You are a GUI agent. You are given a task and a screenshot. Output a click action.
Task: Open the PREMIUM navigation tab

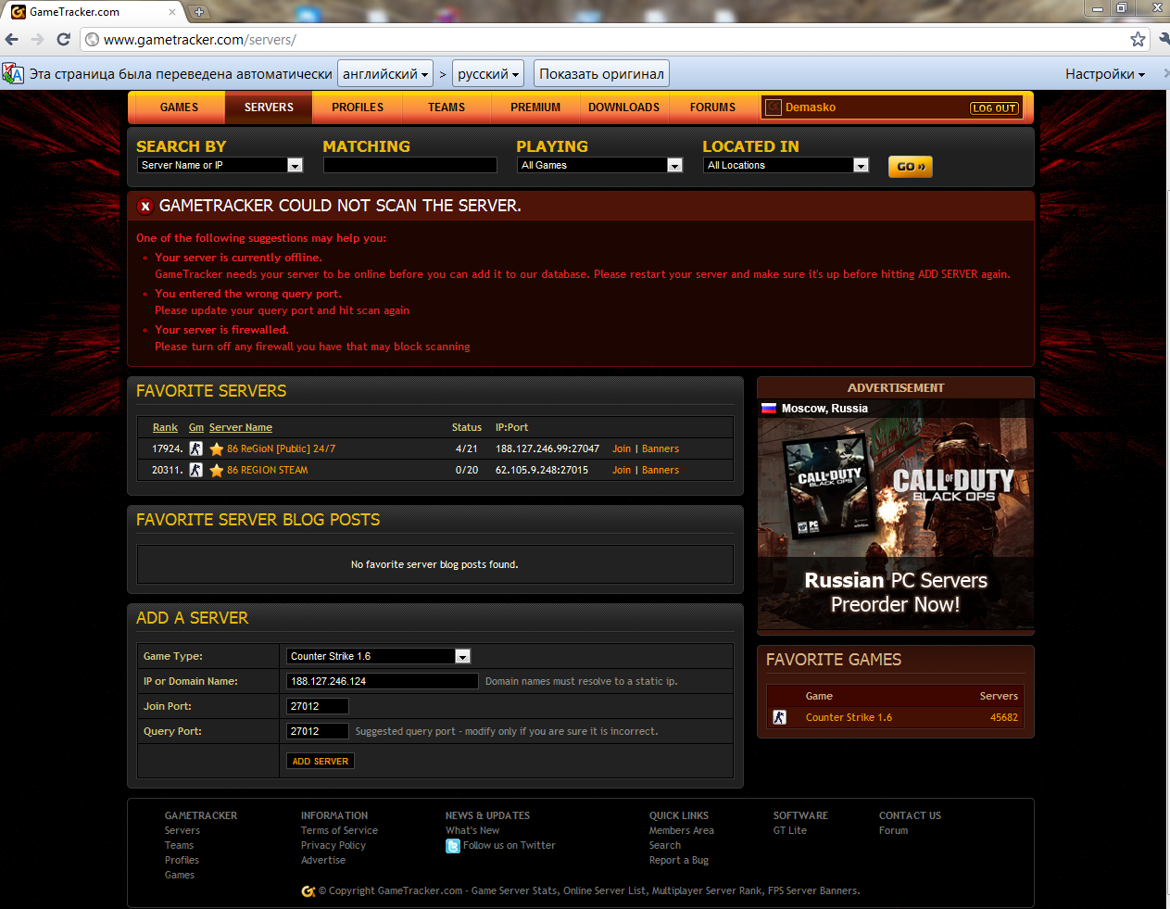point(535,107)
